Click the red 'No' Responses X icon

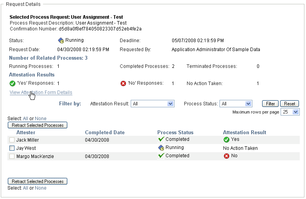click(123, 84)
